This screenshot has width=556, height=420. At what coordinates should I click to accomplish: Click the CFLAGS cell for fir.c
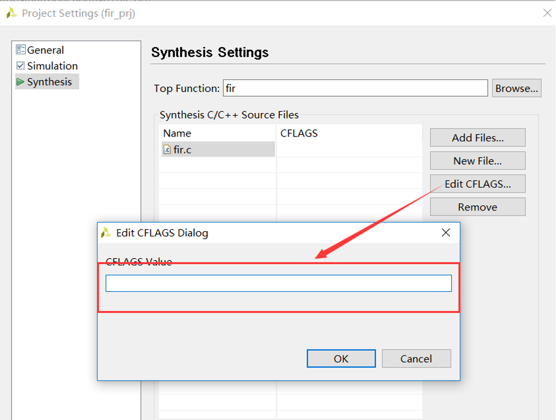(349, 149)
